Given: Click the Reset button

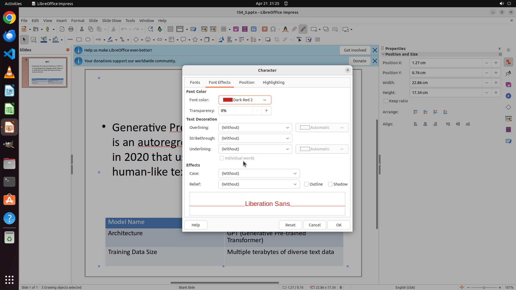Looking at the screenshot, I should tap(290, 225).
